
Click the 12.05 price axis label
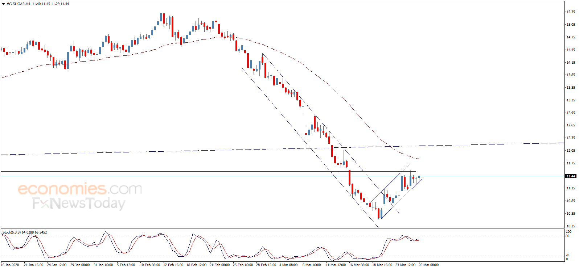point(571,151)
